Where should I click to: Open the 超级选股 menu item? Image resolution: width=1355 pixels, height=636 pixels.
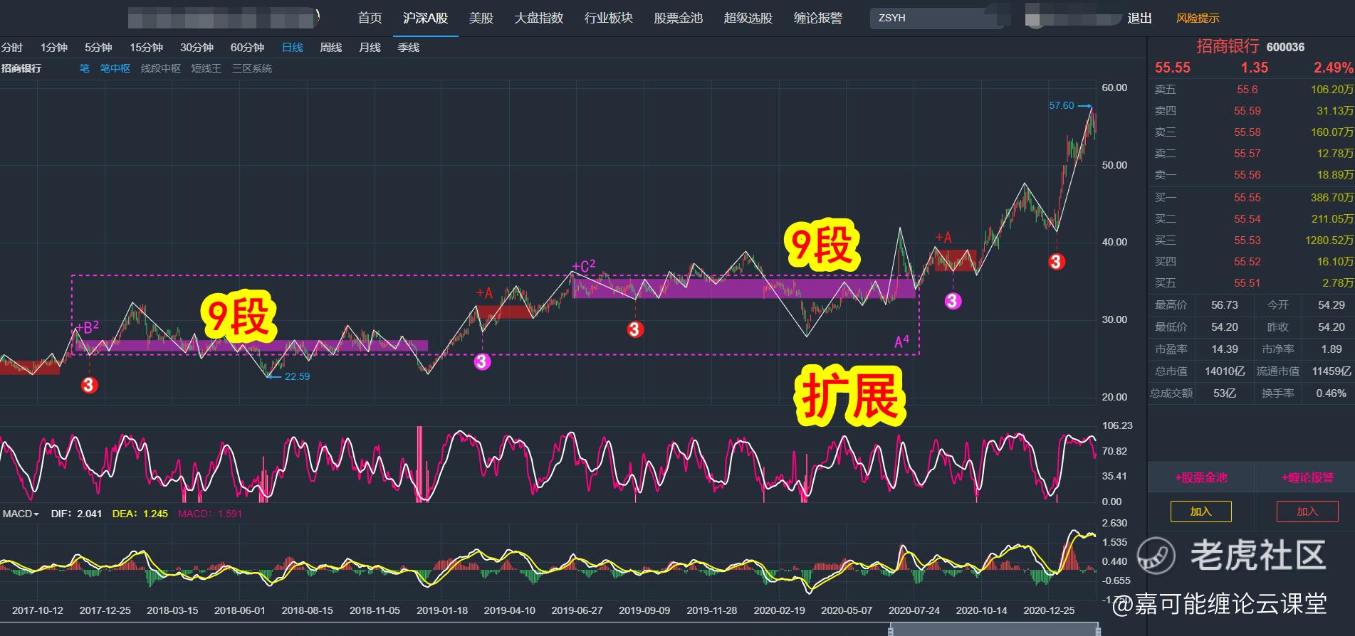748,18
